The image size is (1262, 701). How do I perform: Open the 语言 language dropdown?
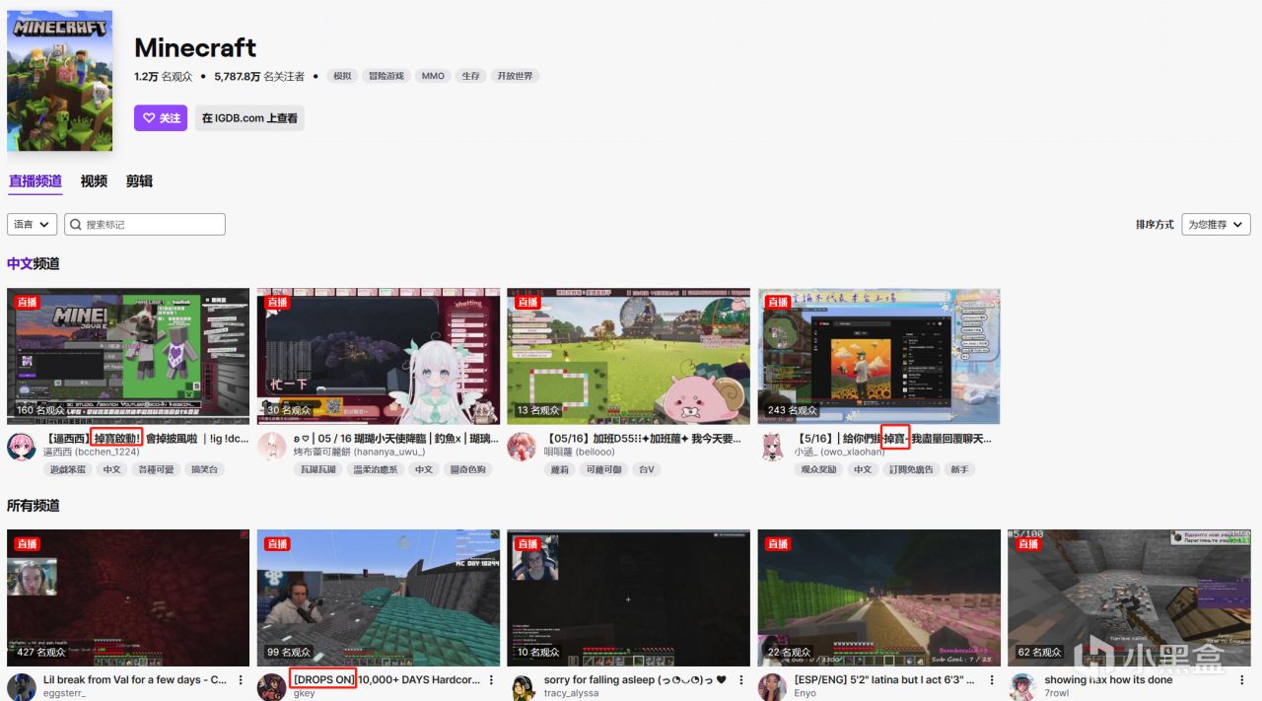tap(33, 225)
